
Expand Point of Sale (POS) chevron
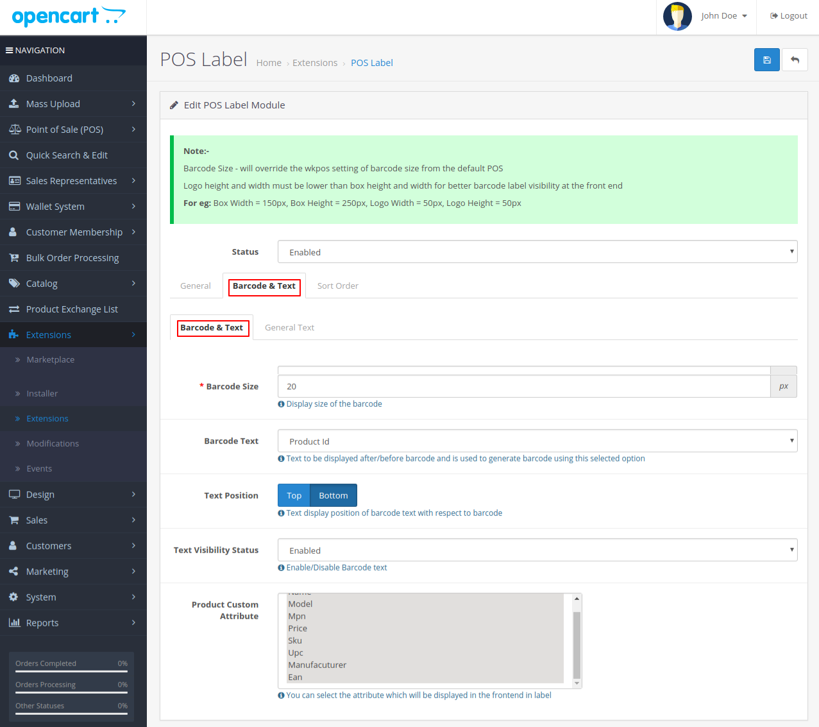point(133,129)
